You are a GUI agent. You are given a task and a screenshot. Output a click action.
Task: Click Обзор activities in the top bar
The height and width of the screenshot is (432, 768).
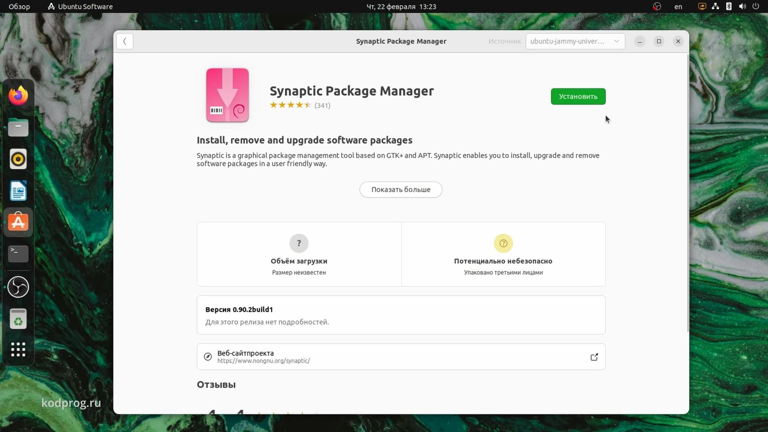[x=19, y=6]
